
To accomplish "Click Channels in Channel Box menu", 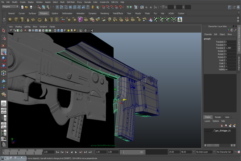I will point(208,34).
